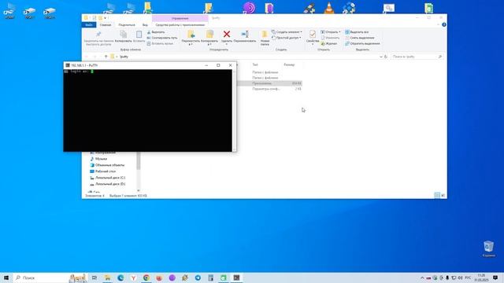Show the hidden system tray icons chevron
The image size is (504, 283).
[422, 277]
